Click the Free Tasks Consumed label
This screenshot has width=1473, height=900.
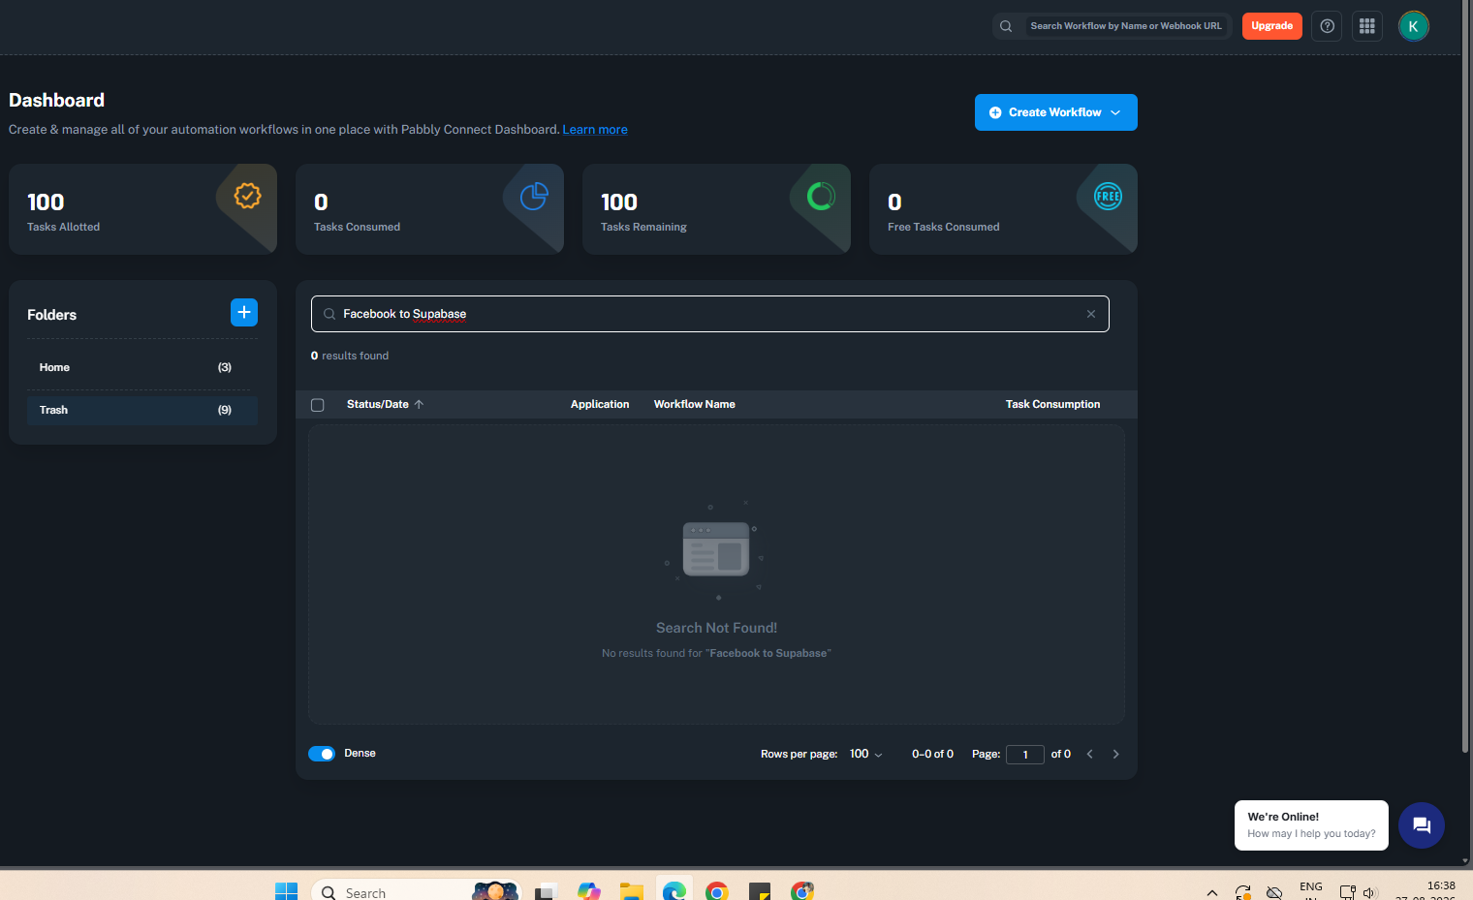[x=944, y=227]
